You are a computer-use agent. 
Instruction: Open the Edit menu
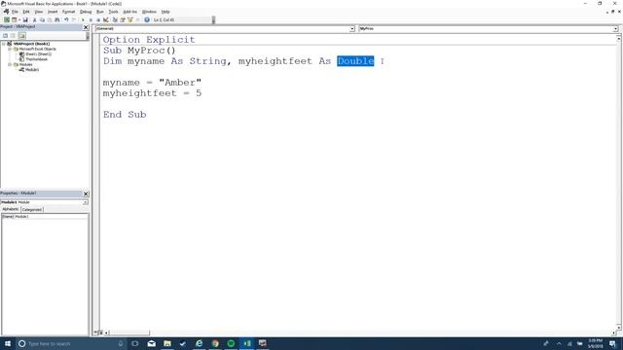26,12
